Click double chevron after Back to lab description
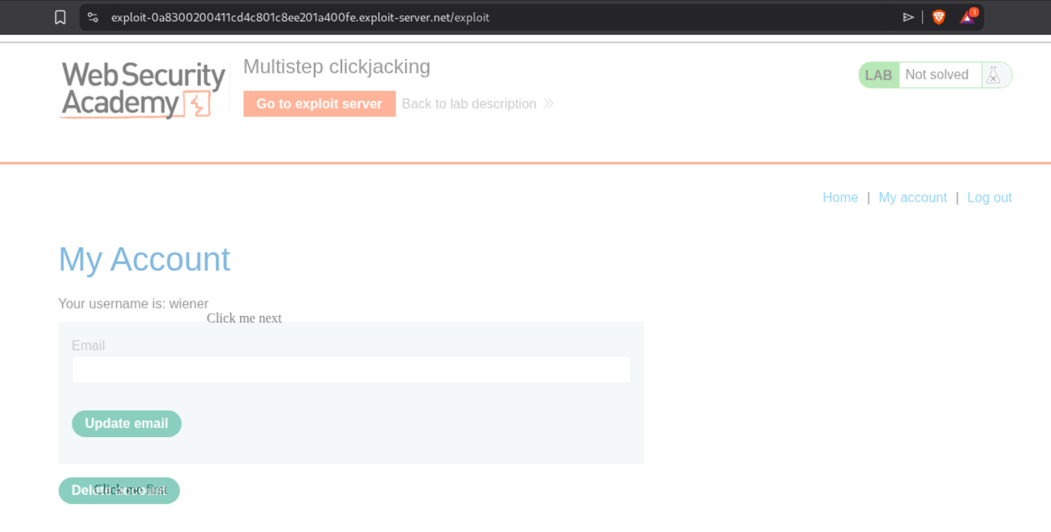 (548, 104)
